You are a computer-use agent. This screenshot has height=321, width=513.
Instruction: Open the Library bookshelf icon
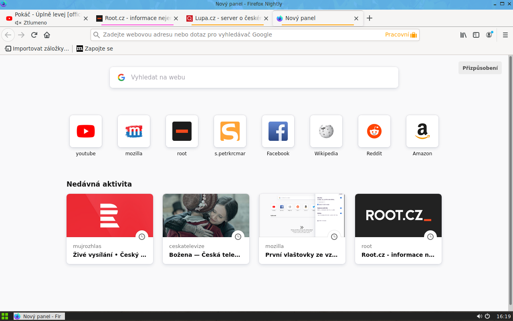pos(463,35)
